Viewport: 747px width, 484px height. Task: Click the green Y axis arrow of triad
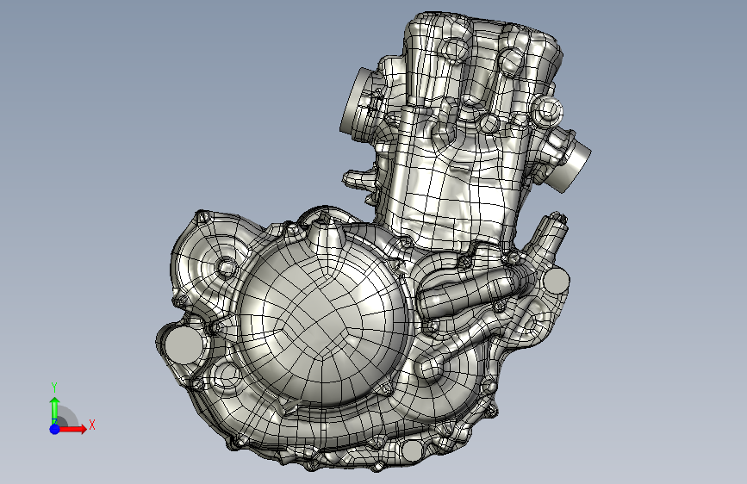pyautogui.click(x=55, y=410)
